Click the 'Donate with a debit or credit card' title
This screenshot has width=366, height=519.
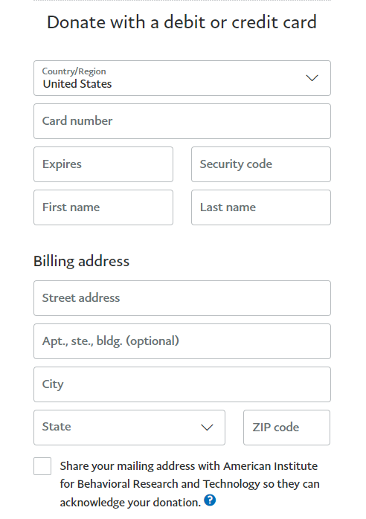(182, 22)
